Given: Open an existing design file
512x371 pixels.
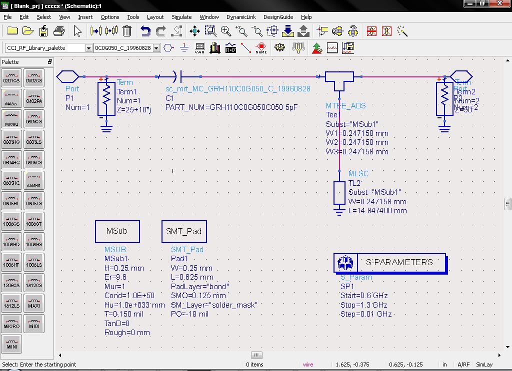Looking at the screenshot, I should (28, 31).
